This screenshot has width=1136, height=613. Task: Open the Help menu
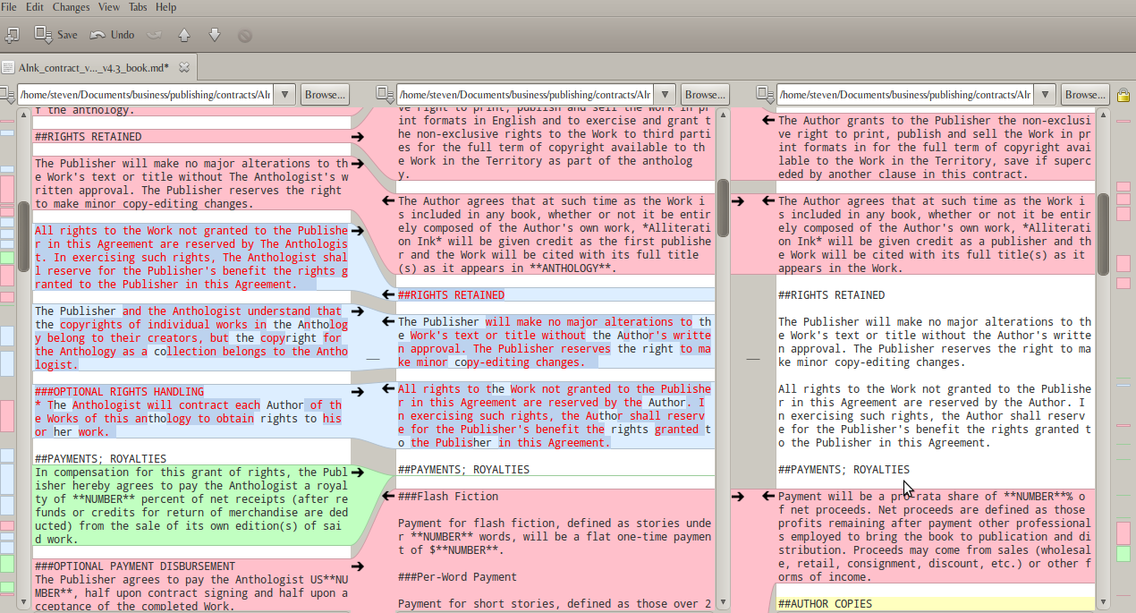click(x=165, y=7)
